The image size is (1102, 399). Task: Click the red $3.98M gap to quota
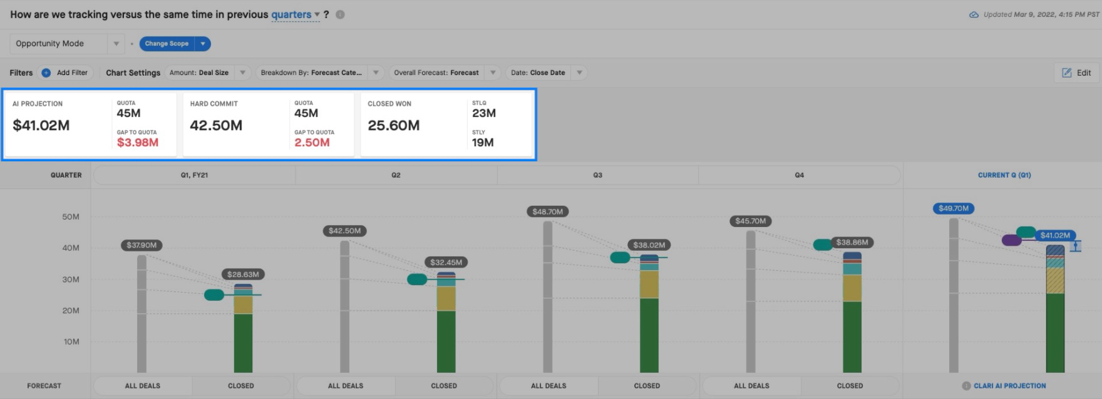[138, 143]
